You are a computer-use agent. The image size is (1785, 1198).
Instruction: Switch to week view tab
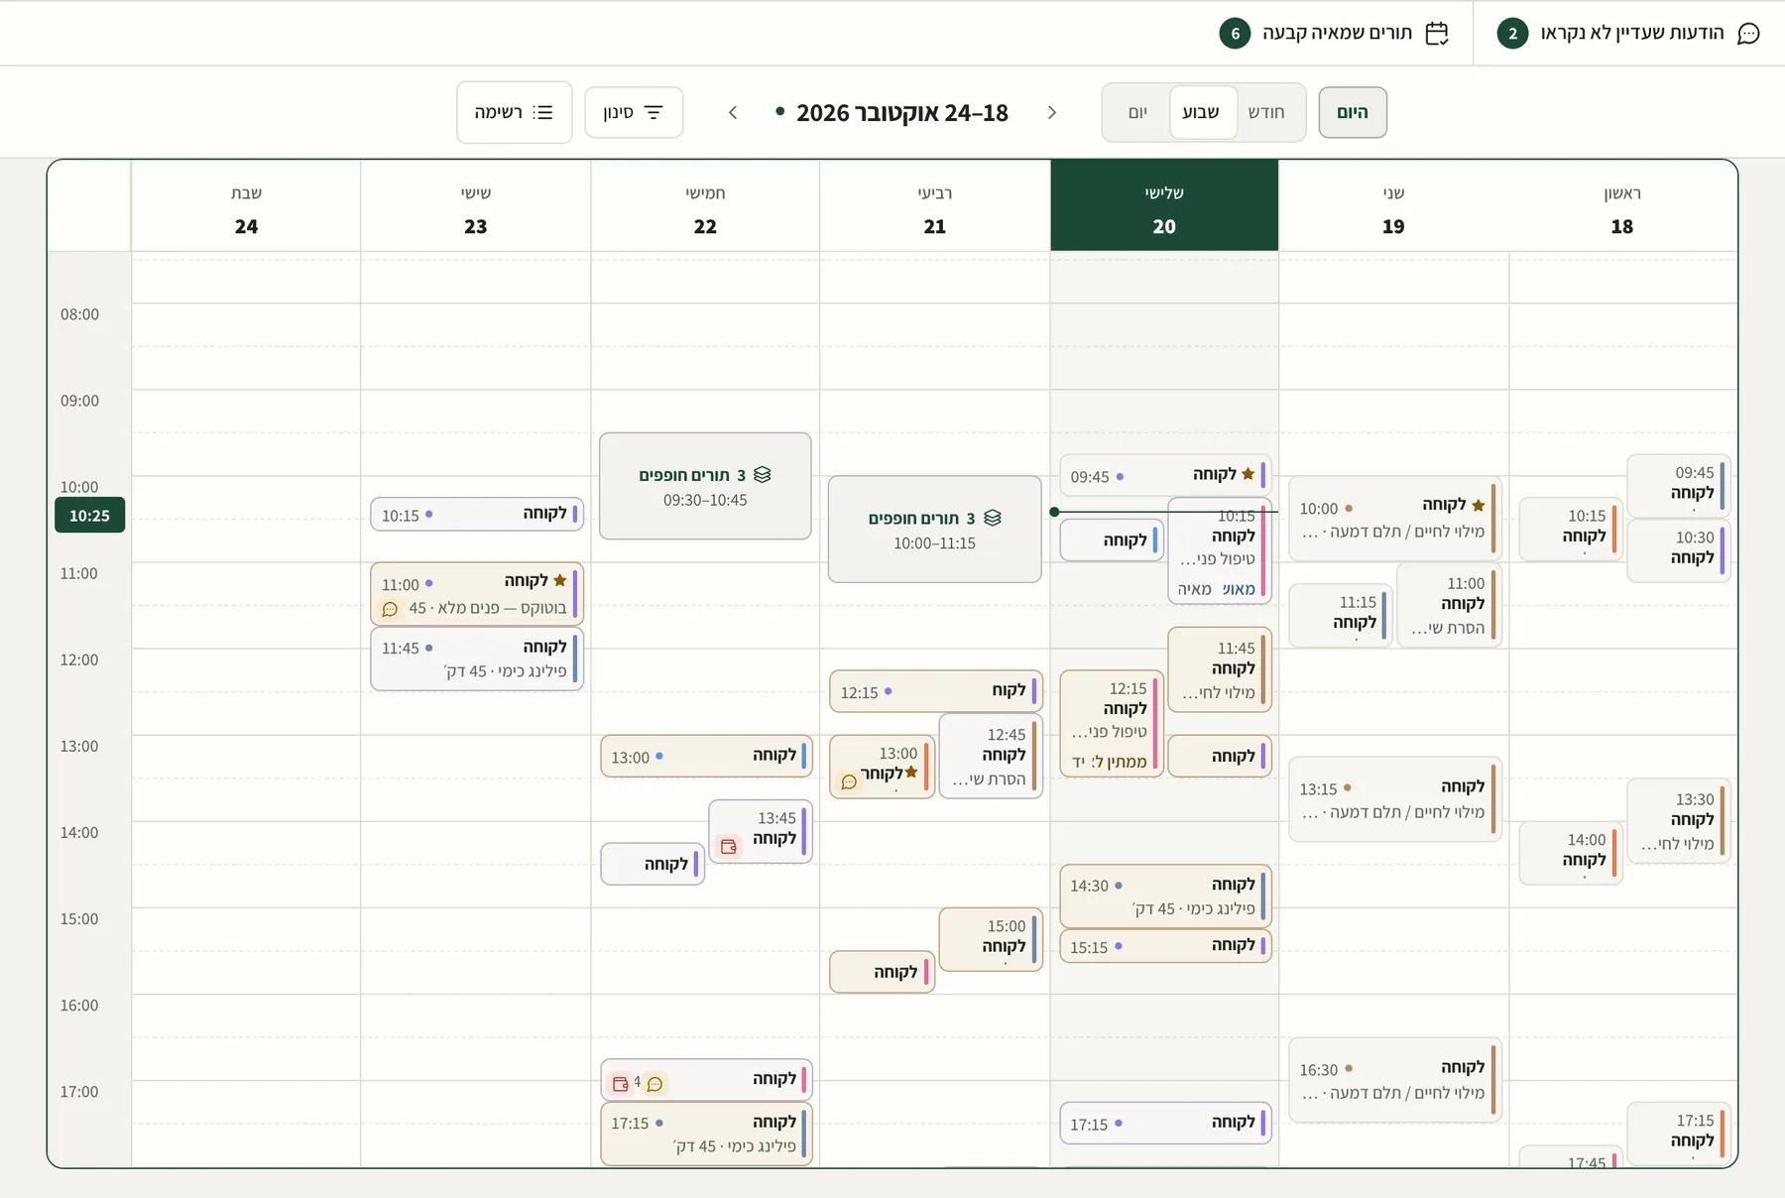1201,112
